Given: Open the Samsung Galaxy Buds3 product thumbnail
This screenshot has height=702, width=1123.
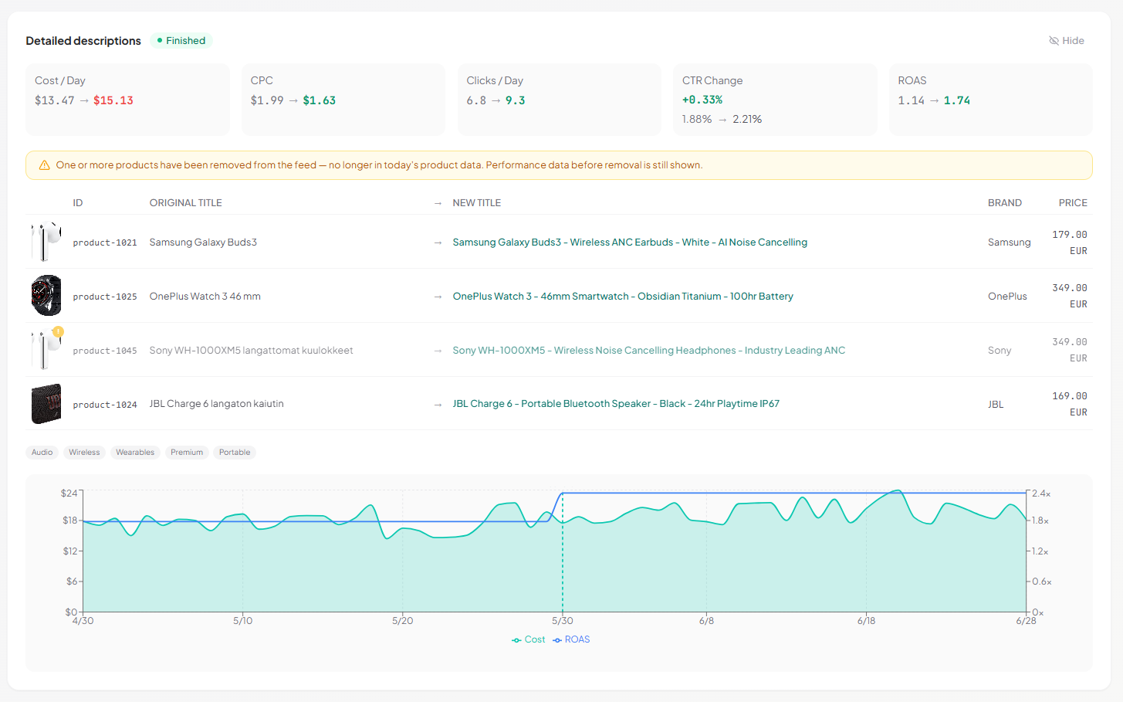Looking at the screenshot, I should click(46, 242).
